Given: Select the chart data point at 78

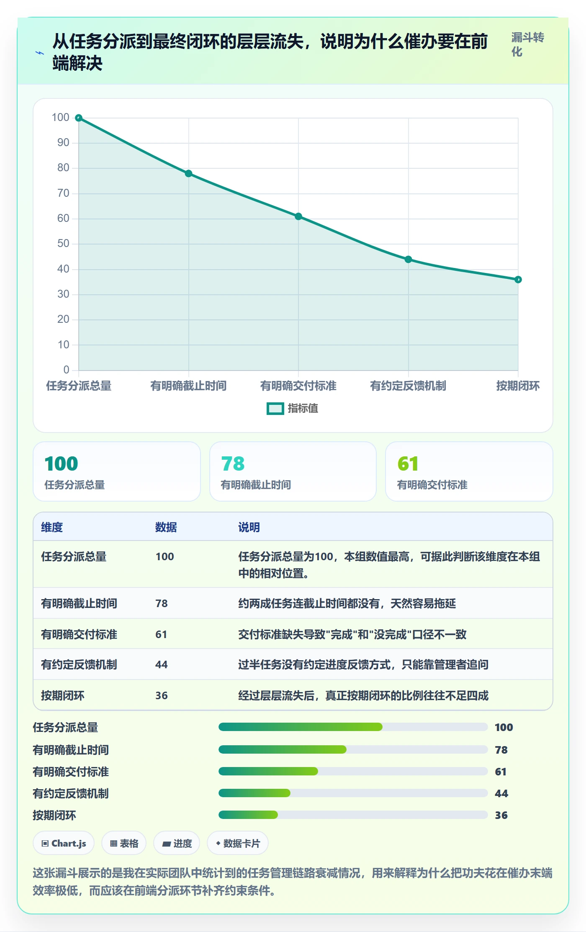Looking at the screenshot, I should pyautogui.click(x=189, y=173).
